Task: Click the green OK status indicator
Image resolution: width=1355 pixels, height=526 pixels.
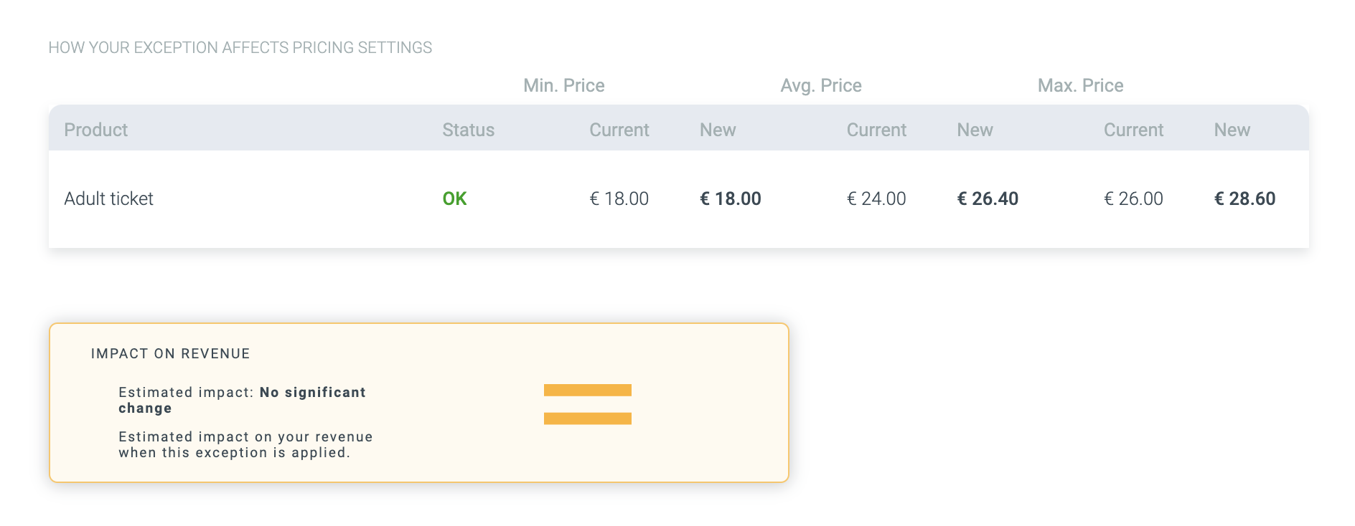Action: [454, 199]
